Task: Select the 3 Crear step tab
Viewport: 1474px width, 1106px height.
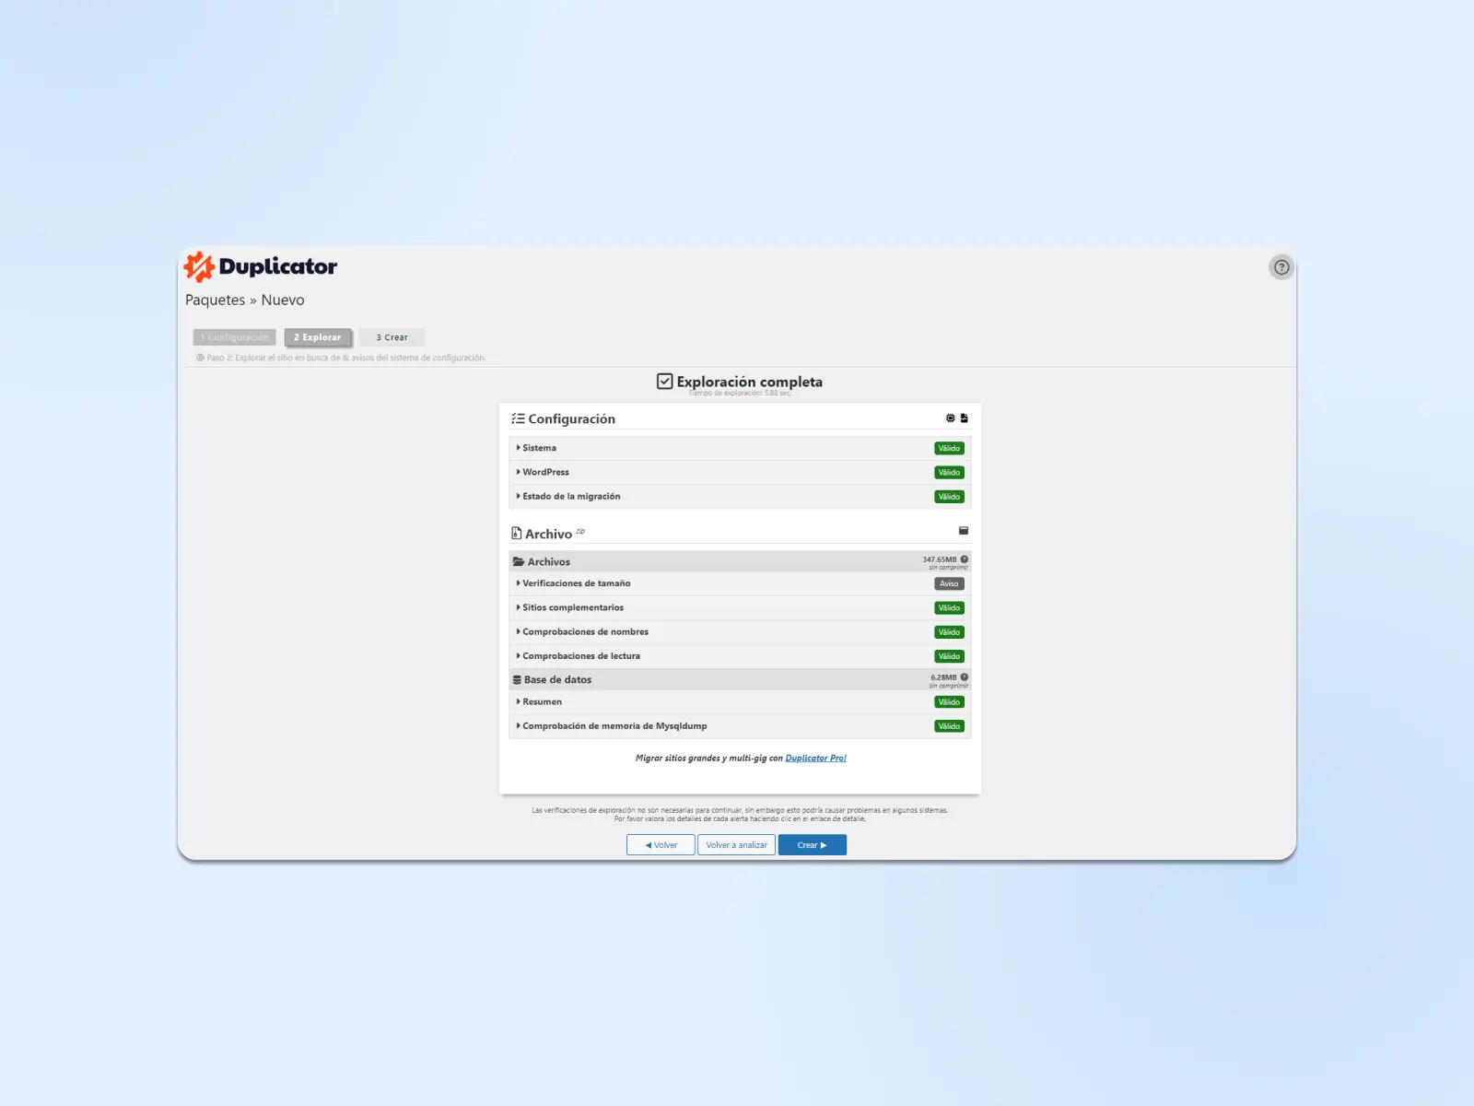Action: point(392,337)
